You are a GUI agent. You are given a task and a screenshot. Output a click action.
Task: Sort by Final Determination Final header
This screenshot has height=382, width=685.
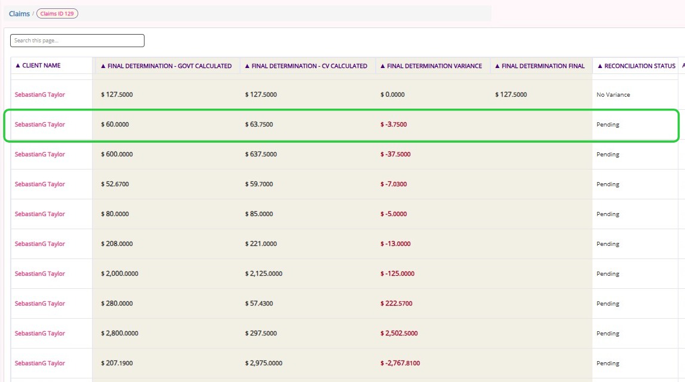[539, 66]
